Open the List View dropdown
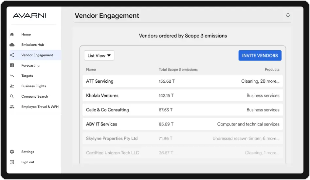This screenshot has height=180, width=310. [99, 56]
